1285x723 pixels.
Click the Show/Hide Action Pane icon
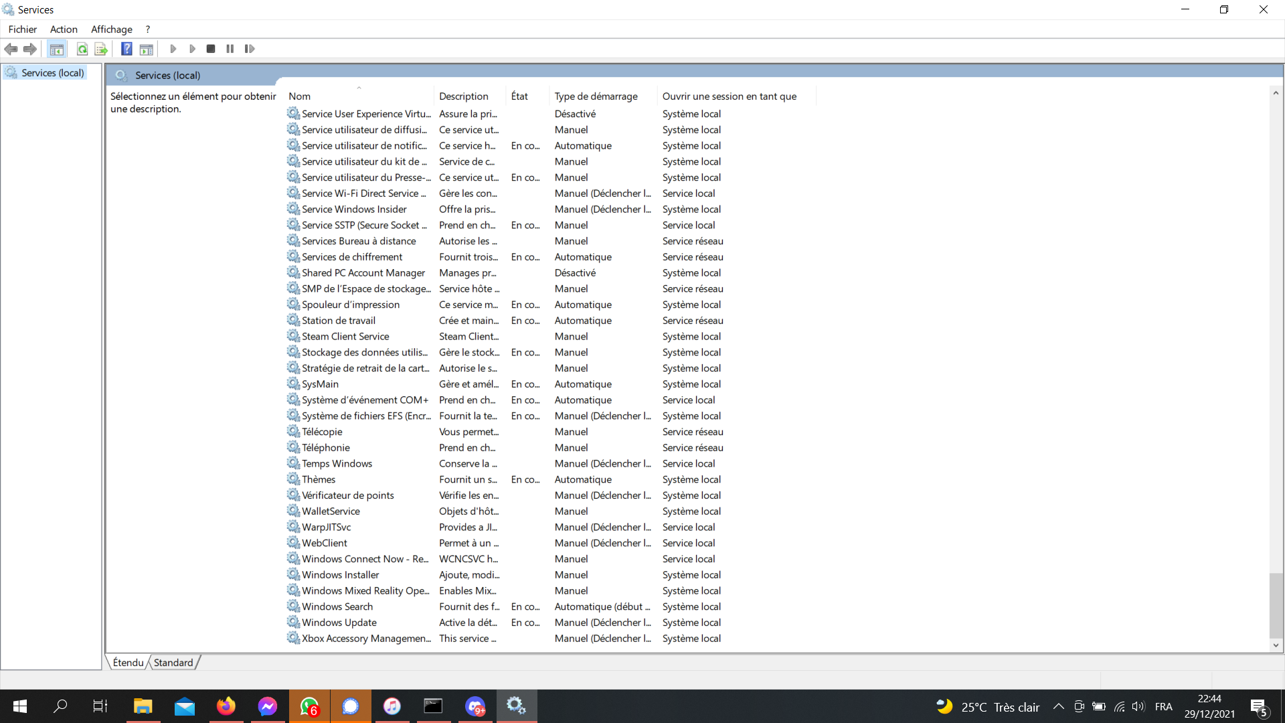(147, 49)
